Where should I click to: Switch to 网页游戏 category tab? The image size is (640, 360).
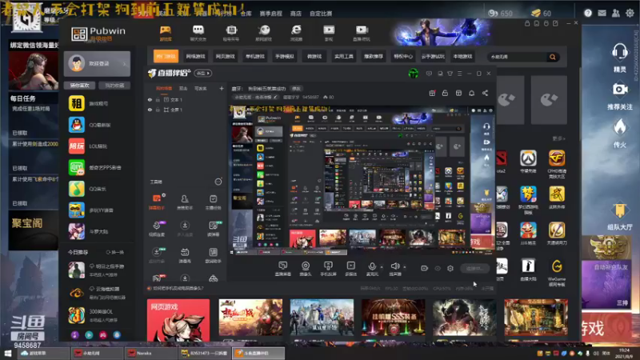[x=226, y=56]
